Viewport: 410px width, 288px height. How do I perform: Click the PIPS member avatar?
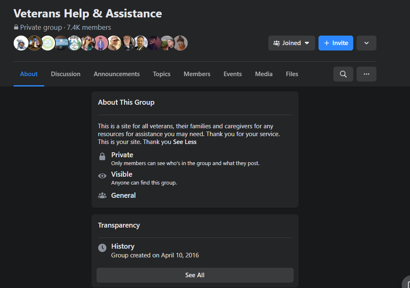tap(75, 43)
